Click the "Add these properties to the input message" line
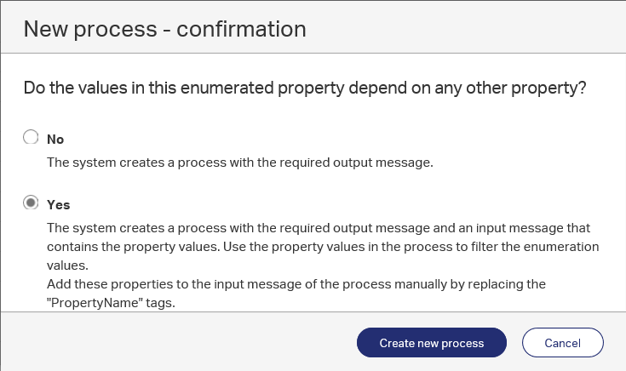 tap(296, 283)
